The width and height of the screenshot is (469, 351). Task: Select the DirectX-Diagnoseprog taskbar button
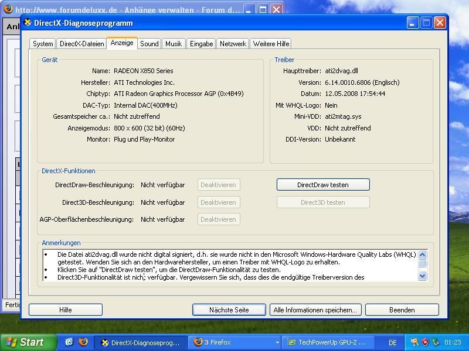(x=141, y=342)
